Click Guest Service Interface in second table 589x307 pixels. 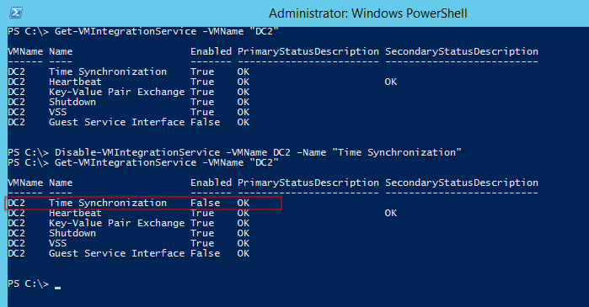(117, 253)
